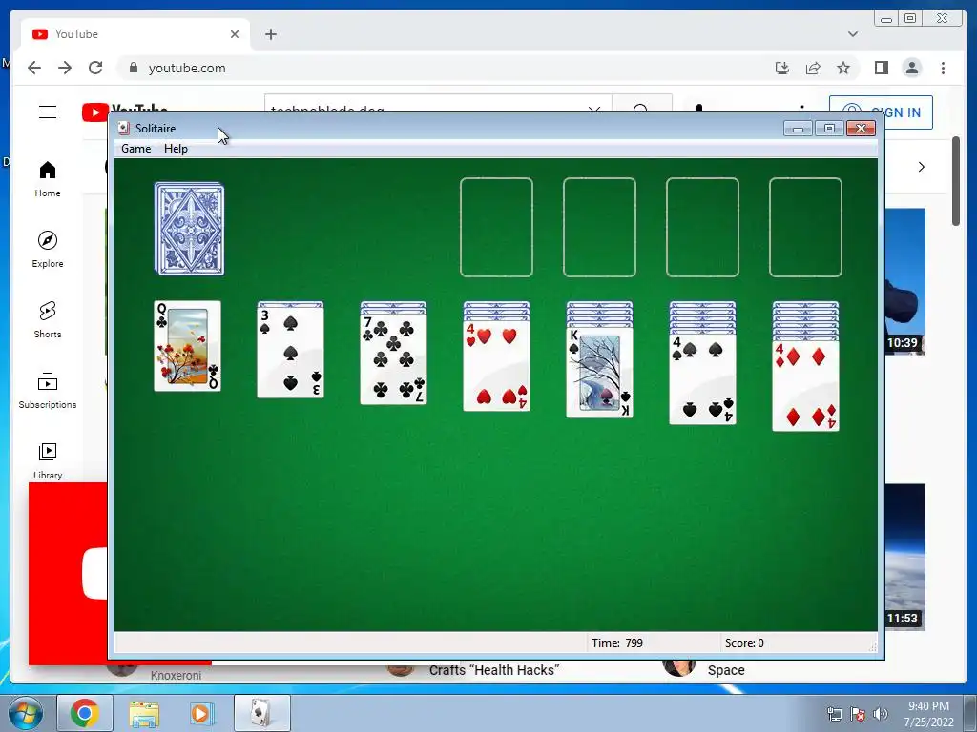Click the network icon in system tray

point(834,714)
